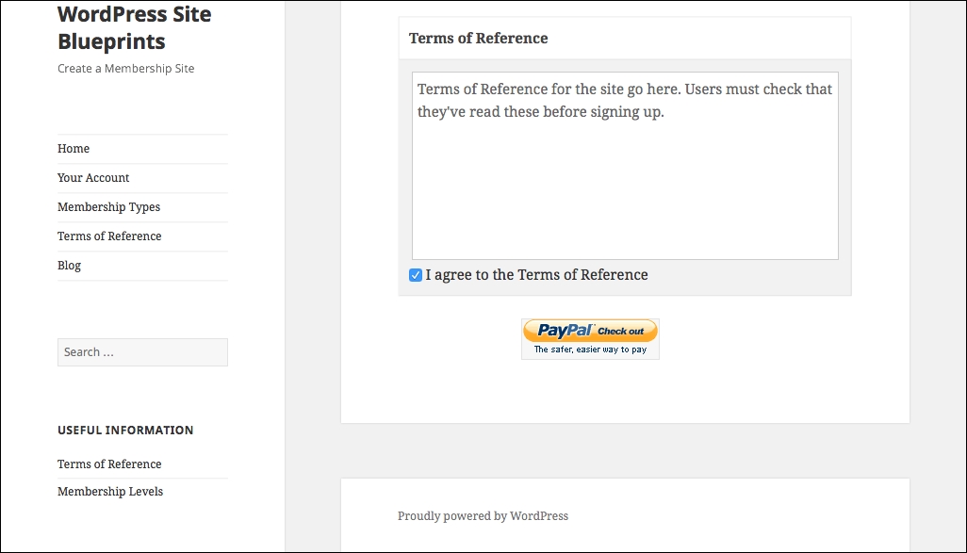Click the WordPress Site Blueprints site title
The image size is (967, 553).
(x=135, y=27)
